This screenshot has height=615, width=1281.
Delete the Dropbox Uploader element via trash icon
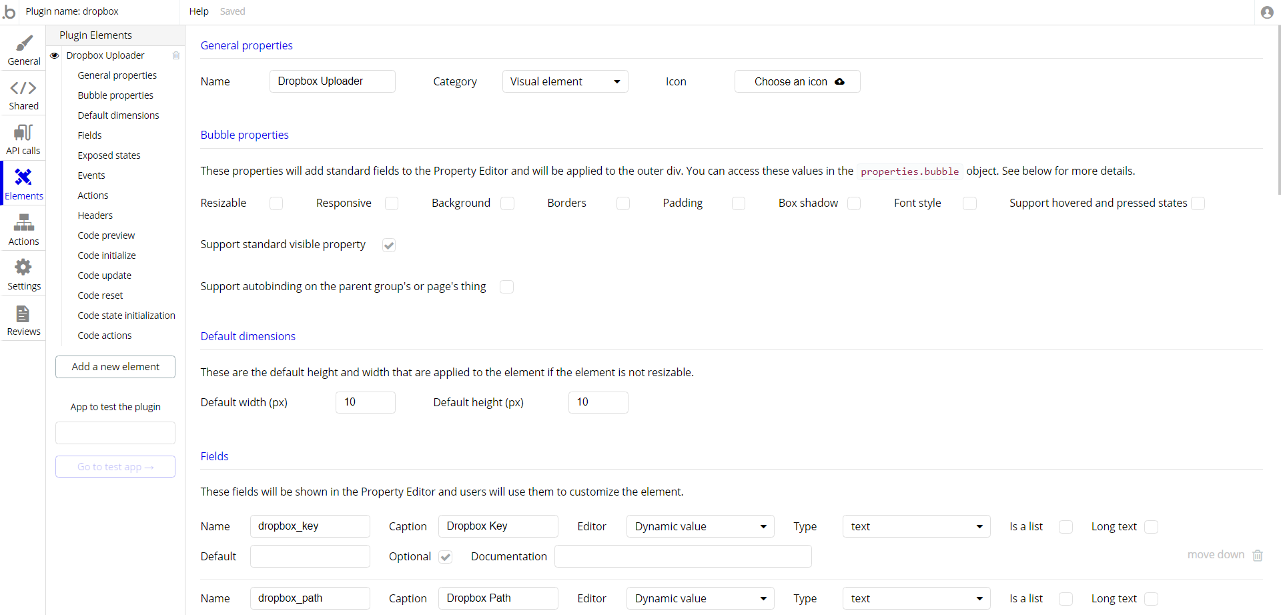point(176,55)
